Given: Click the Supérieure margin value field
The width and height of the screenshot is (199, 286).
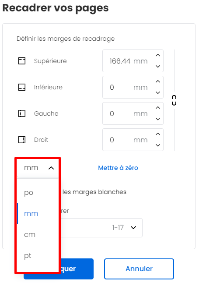Looking at the screenshot, I should tap(133, 61).
